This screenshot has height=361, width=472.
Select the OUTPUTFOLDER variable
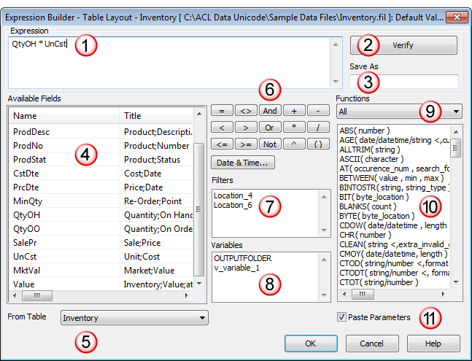[243, 258]
